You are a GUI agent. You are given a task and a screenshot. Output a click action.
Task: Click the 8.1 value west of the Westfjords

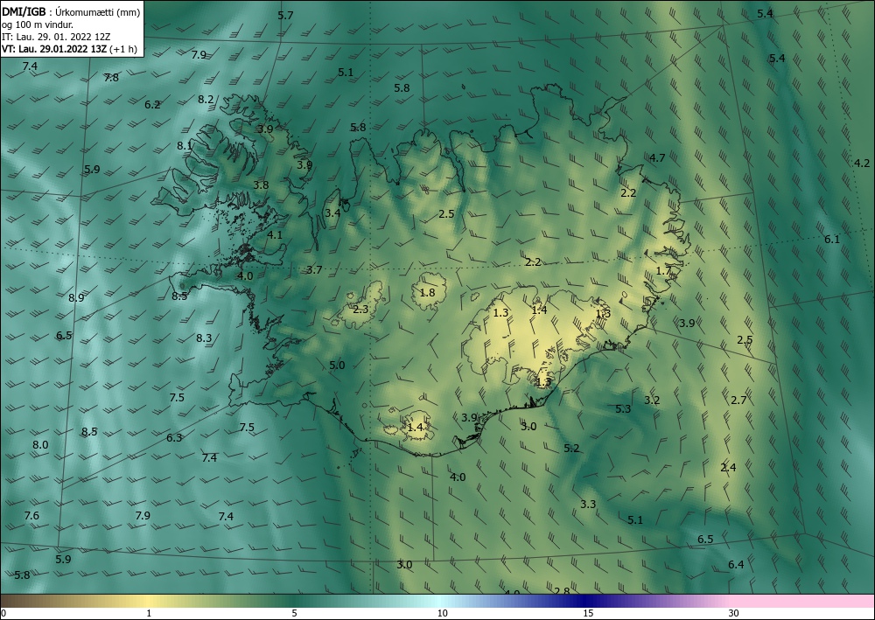click(185, 145)
